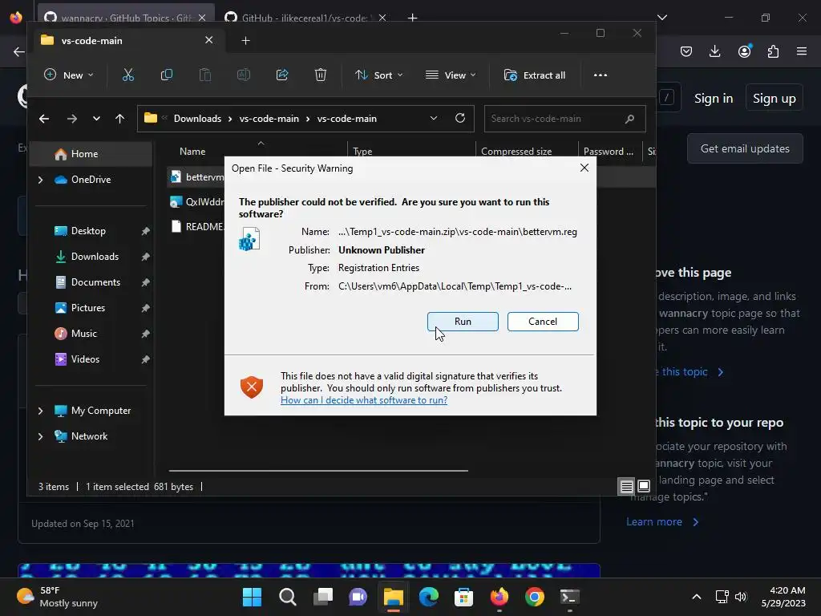
Task: Click the Compressed size column header
Action: [x=516, y=152]
